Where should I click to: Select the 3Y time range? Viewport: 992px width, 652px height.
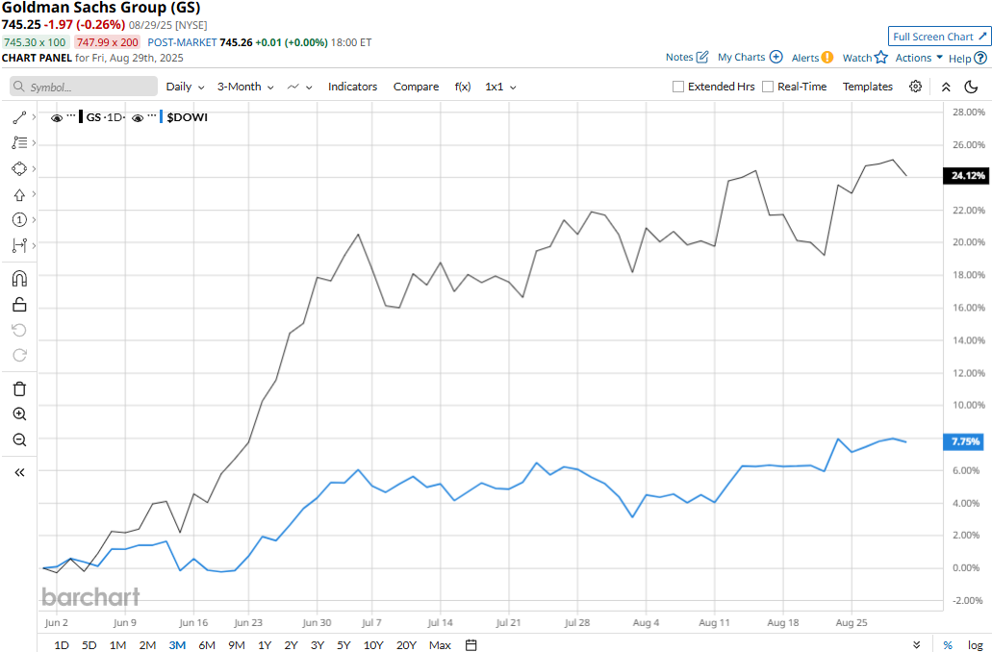click(318, 645)
